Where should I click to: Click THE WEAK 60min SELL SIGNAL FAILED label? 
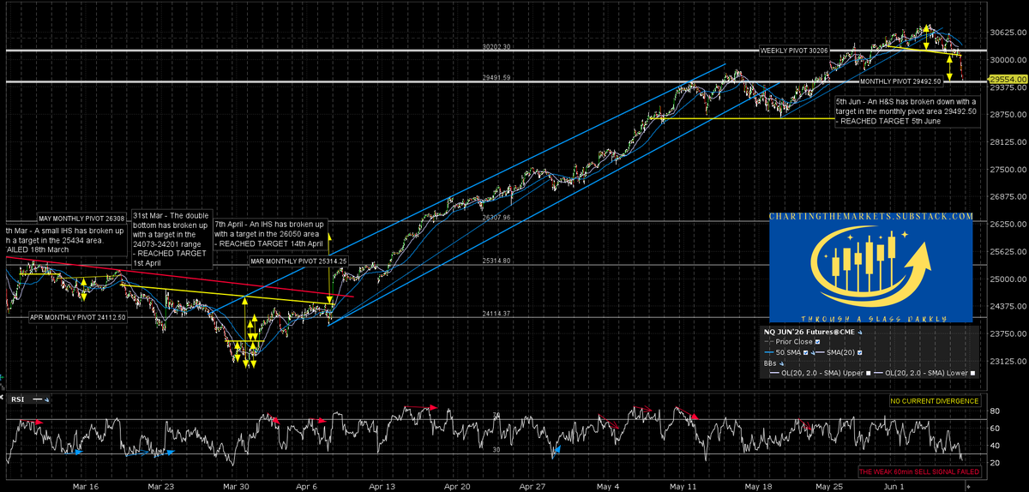click(918, 471)
